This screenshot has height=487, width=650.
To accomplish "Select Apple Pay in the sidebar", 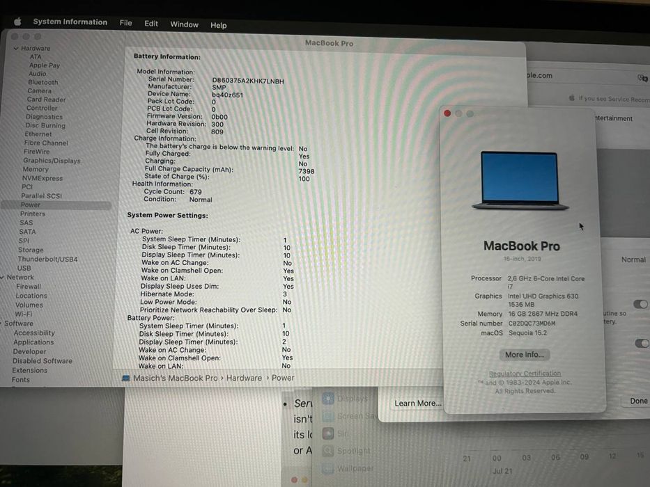I will coord(45,65).
